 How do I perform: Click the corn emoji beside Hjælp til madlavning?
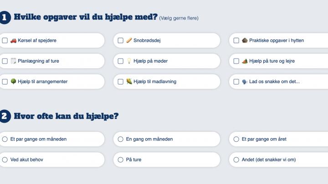point(129,81)
